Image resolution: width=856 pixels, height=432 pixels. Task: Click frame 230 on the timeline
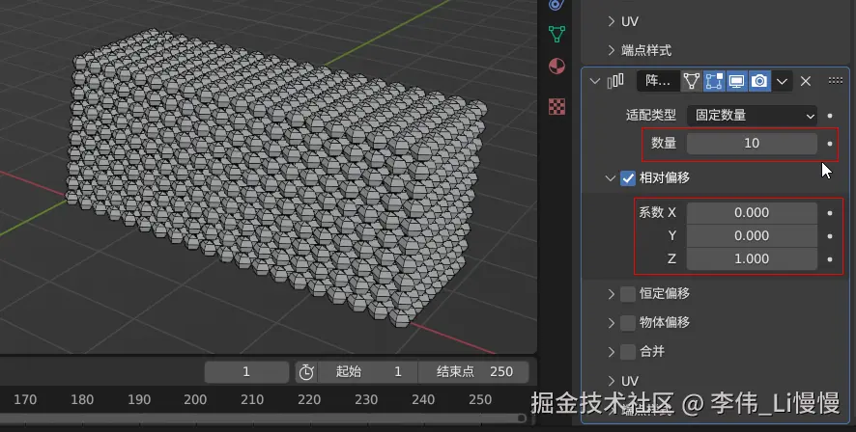pyautogui.click(x=366, y=400)
